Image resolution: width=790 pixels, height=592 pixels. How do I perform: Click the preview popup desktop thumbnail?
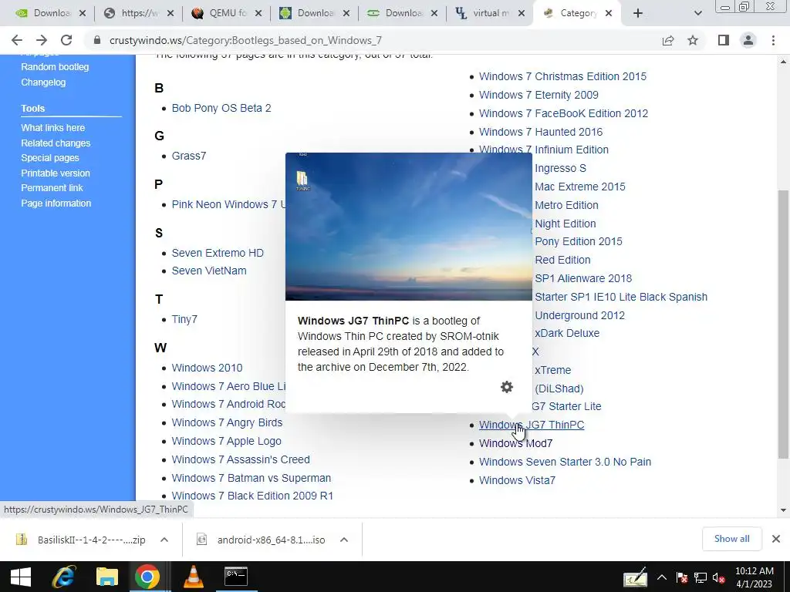coord(409,227)
